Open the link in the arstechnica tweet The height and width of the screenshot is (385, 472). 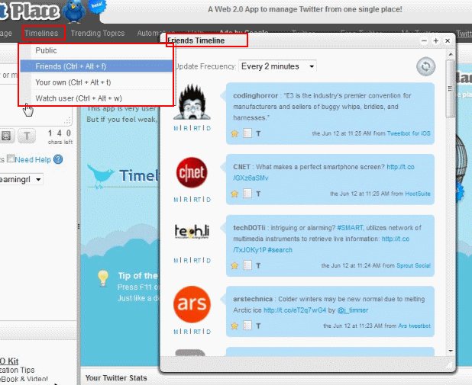coord(295,310)
